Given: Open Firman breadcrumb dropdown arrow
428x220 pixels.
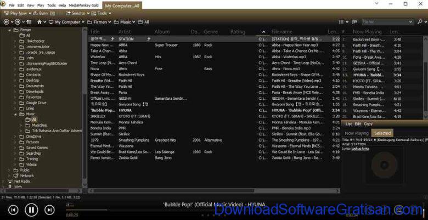Looking at the screenshot, I should click(110, 22).
